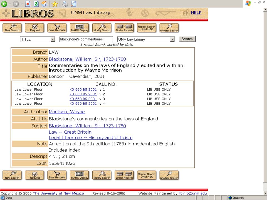Click bottom Repeat Search UNM HSC button
The width and height of the screenshot is (267, 200).
(147, 175)
